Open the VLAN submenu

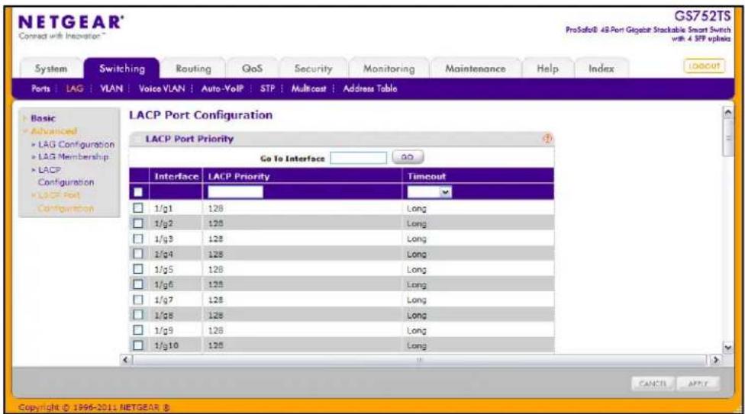111,88
